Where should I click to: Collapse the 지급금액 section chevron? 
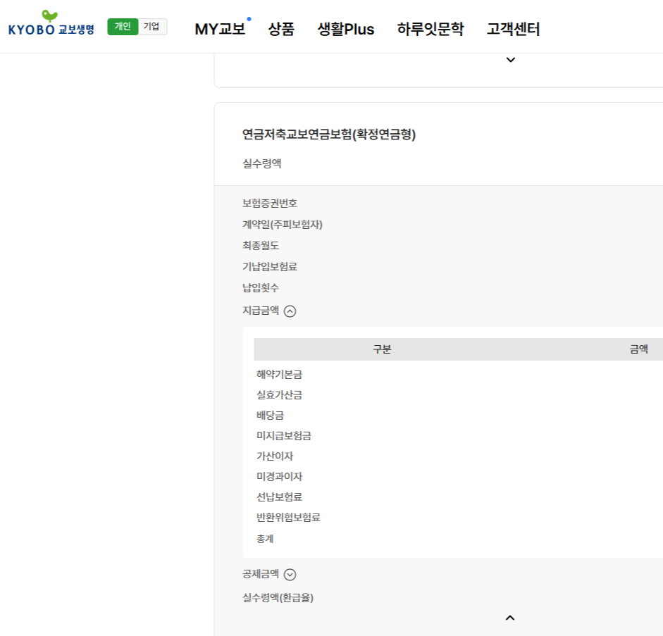point(290,311)
